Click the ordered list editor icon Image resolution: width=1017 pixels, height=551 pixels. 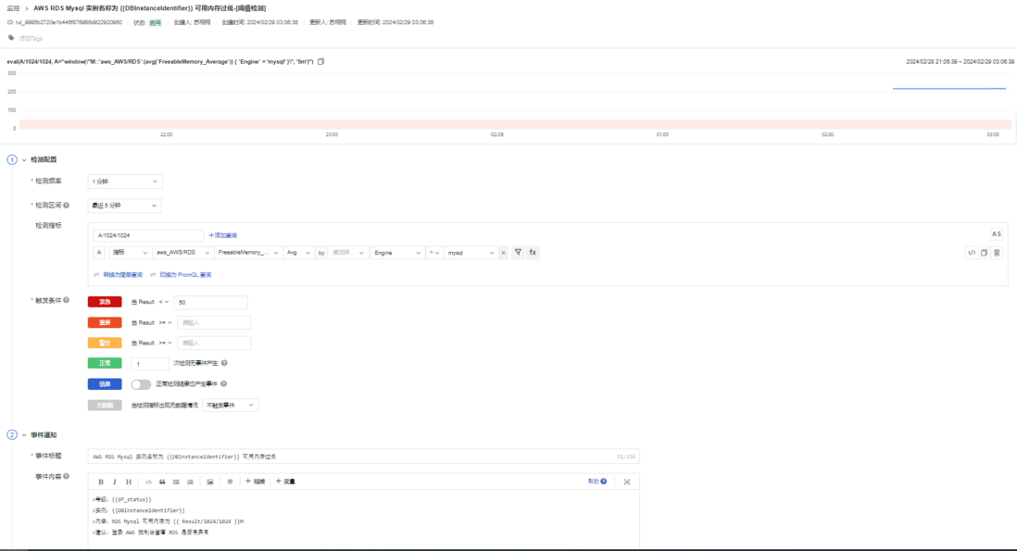(190, 482)
